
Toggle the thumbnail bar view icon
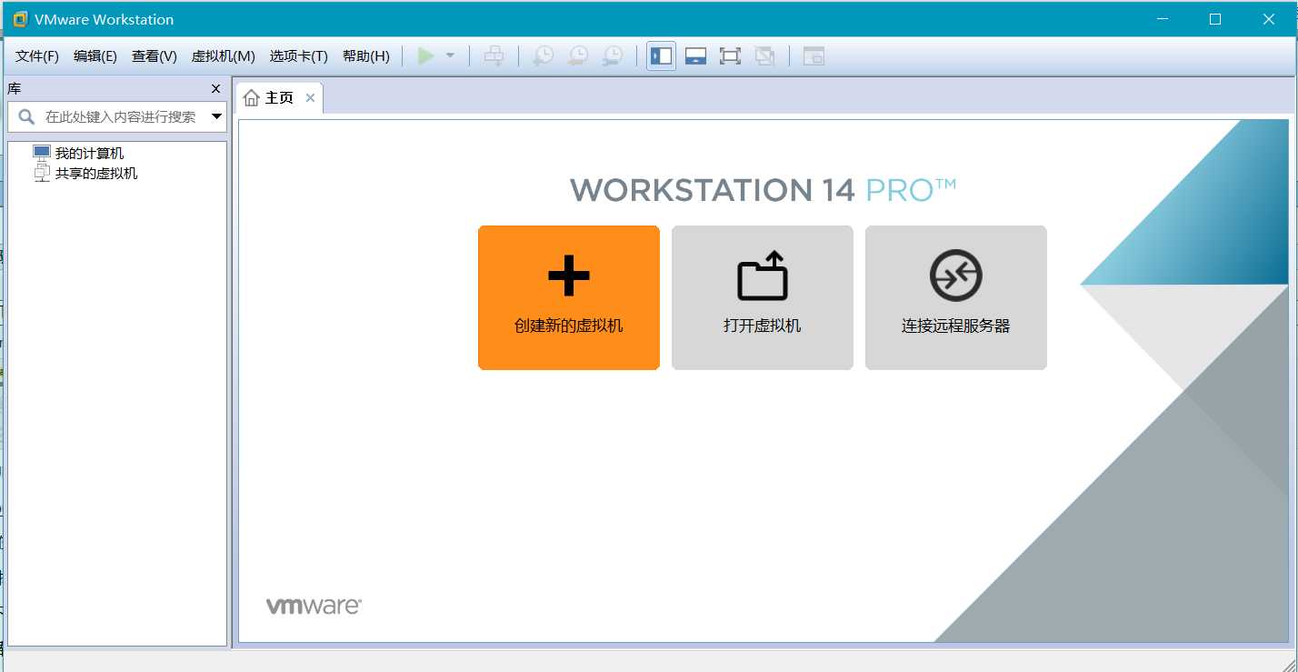695,56
